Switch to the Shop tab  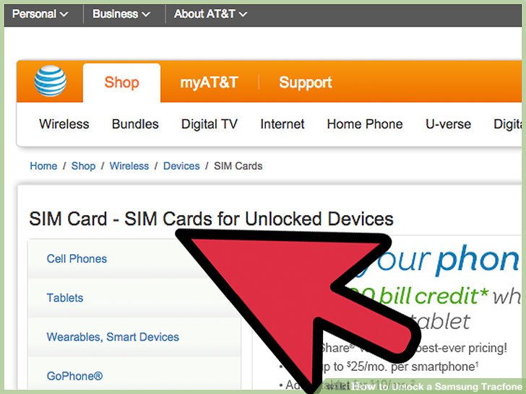[x=121, y=82]
